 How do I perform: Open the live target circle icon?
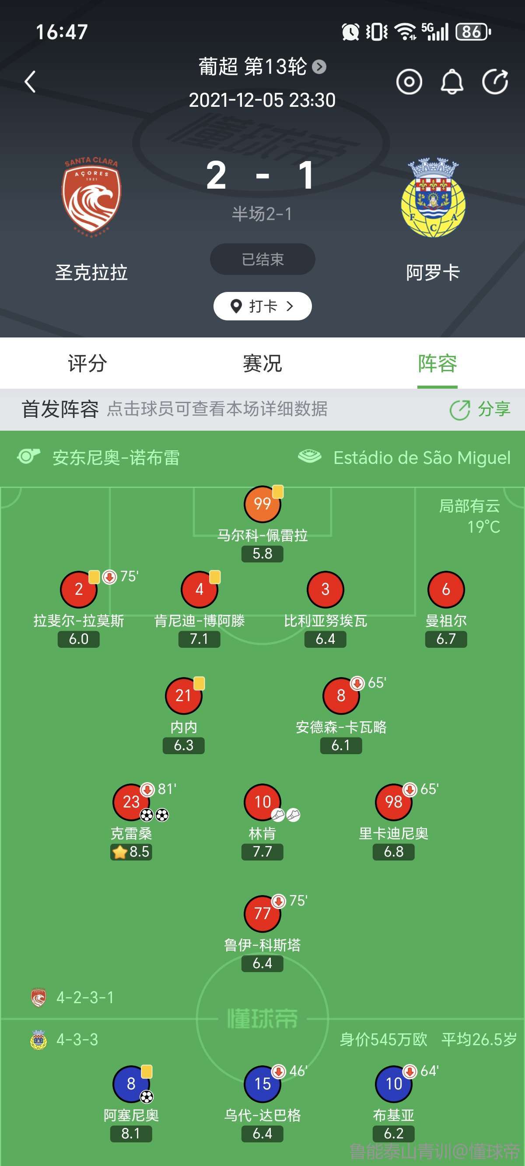(409, 82)
